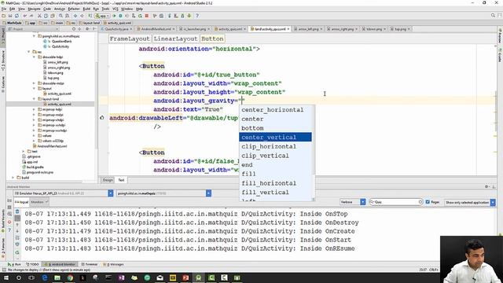Click PowerPoint icon in taskbar
503x283 pixels.
point(185,277)
